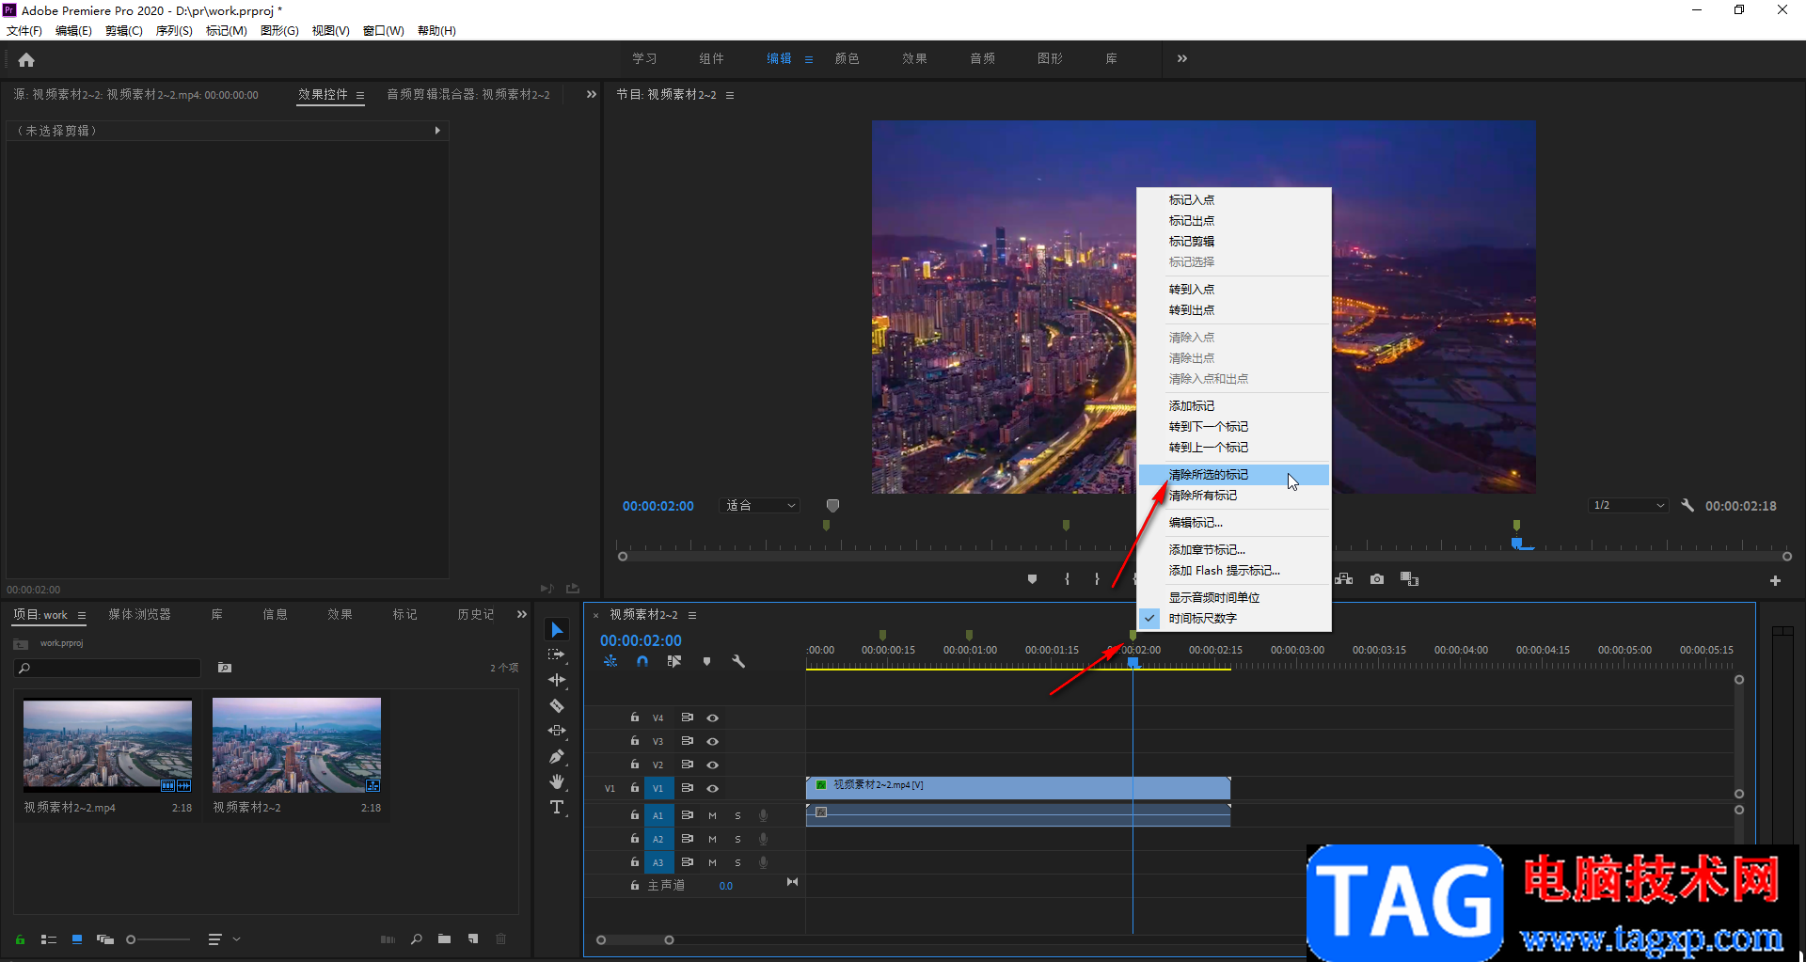Choose 清除所有标记 from context menu

tap(1234, 495)
